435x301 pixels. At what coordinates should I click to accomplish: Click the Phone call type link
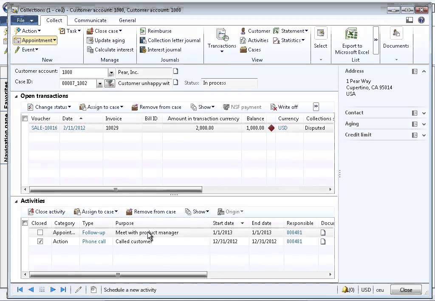[94, 241]
